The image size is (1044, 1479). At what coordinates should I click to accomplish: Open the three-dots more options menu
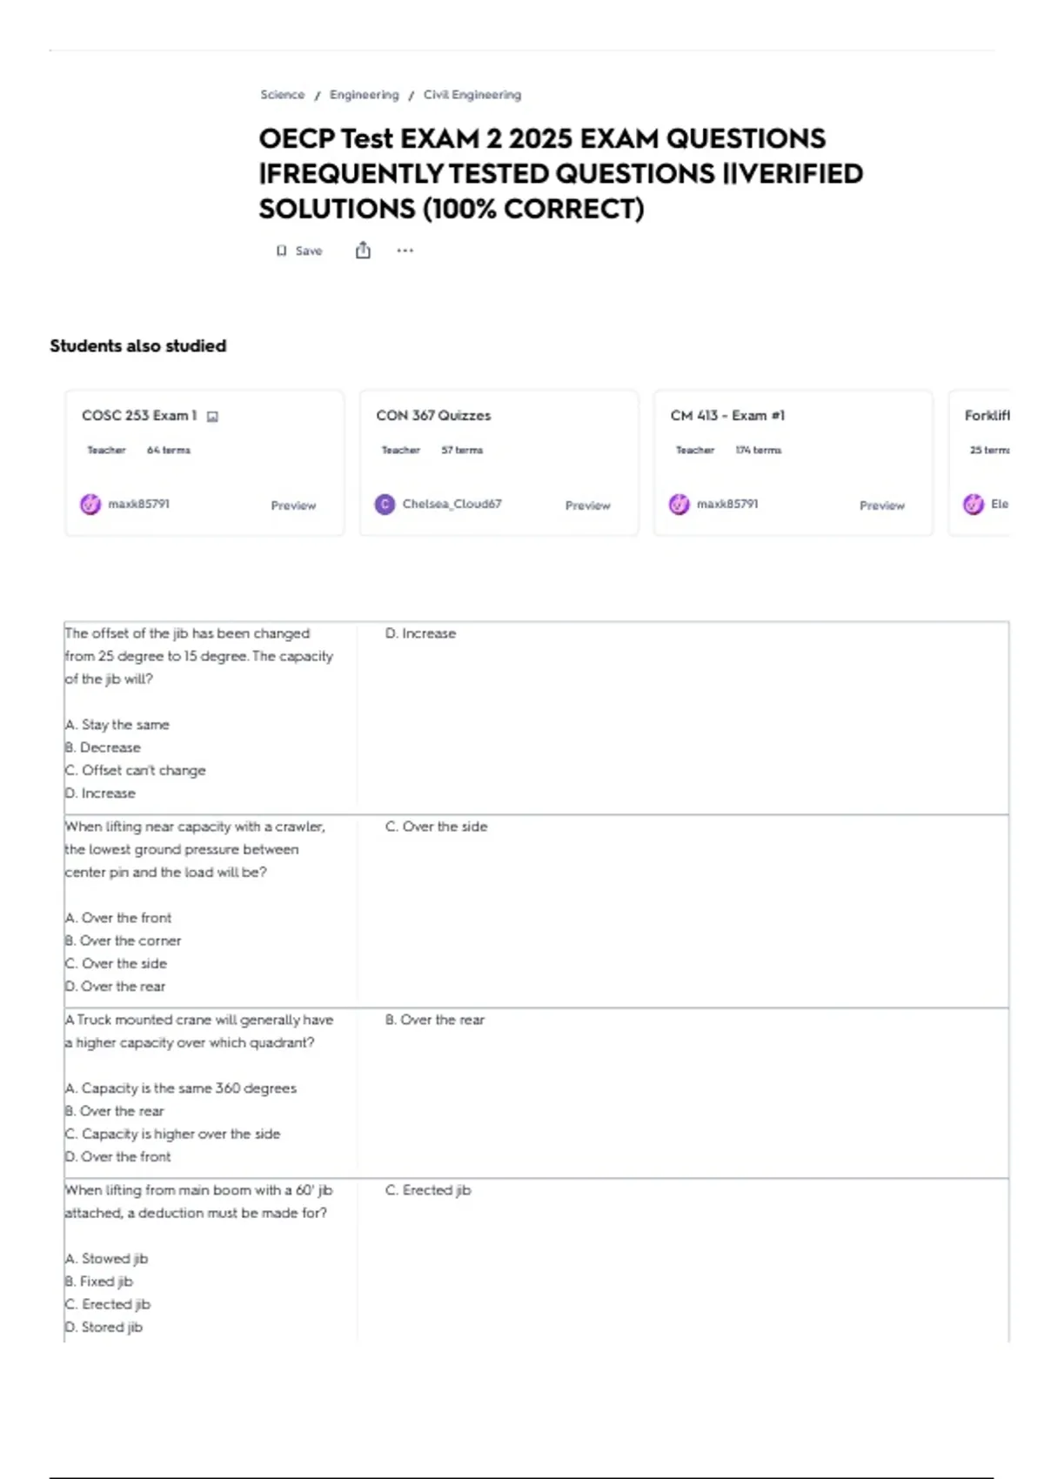pos(405,251)
